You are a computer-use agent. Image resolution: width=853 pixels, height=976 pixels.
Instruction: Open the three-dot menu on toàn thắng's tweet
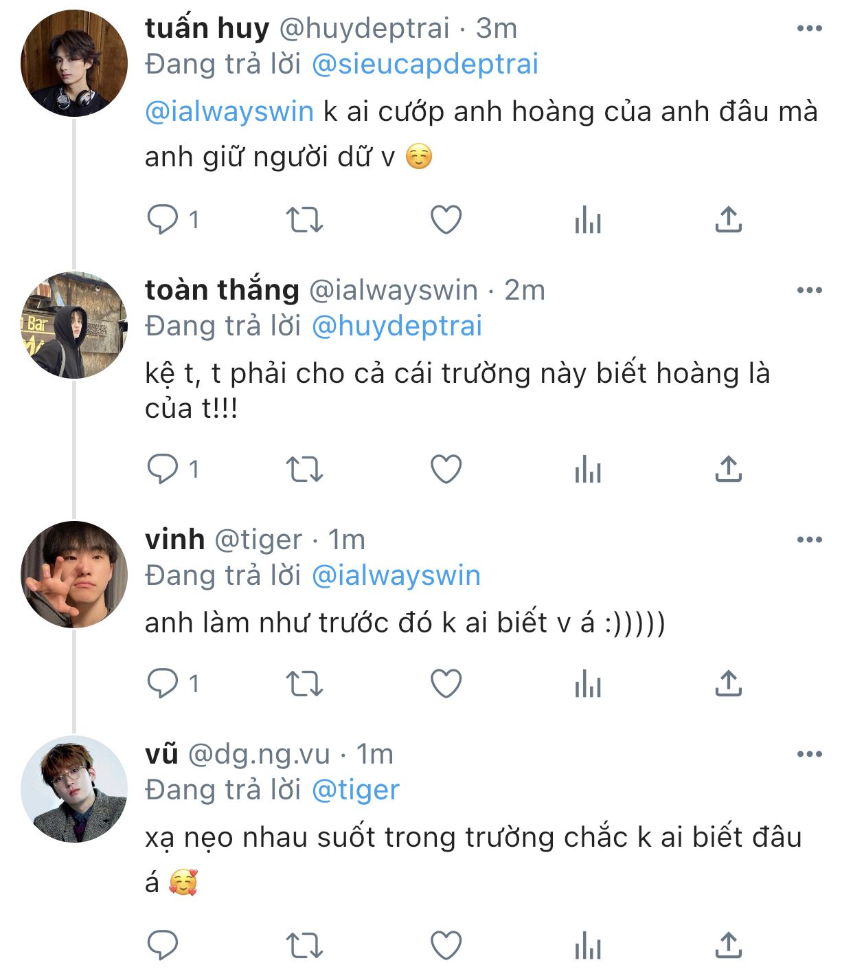(x=810, y=290)
